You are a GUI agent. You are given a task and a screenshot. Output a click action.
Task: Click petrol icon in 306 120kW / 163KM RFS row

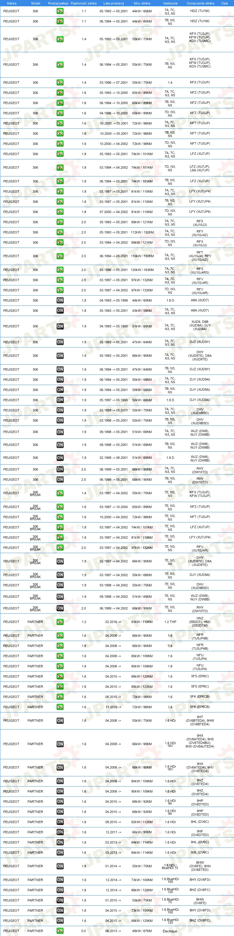(60, 269)
